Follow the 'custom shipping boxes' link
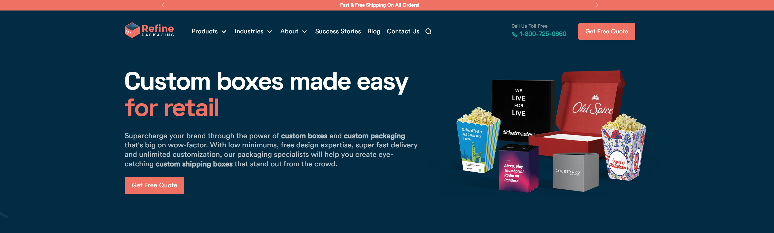Image resolution: width=774 pixels, height=233 pixels. click(194, 164)
